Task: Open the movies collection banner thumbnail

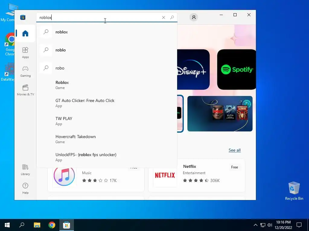Action: 220,114
